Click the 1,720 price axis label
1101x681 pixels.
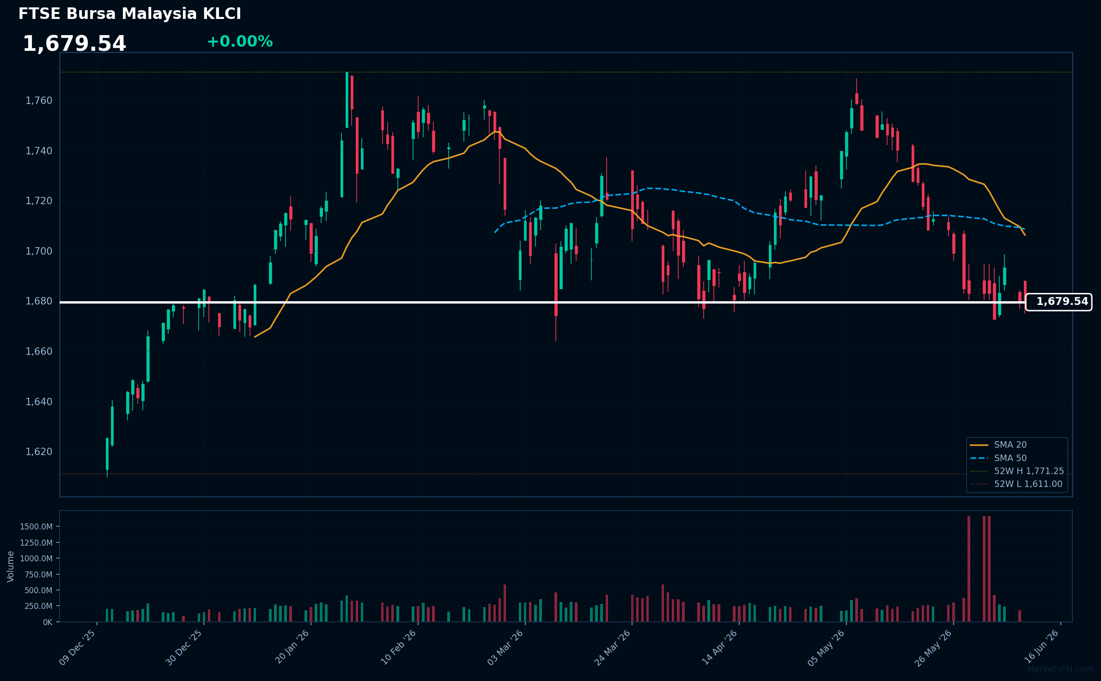[39, 201]
